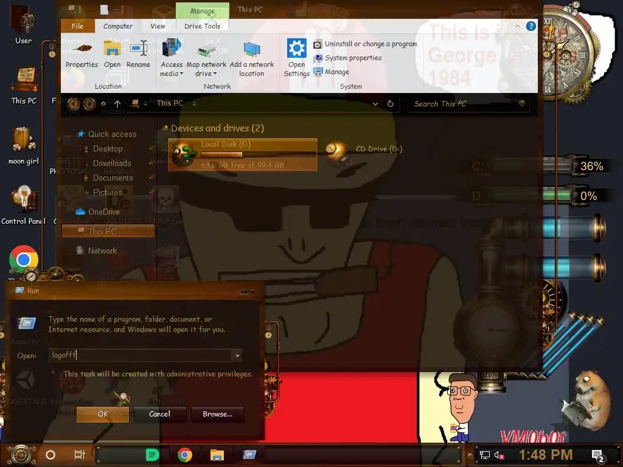Open the help icon in File Explorer
This screenshot has width=623, height=467.
(531, 26)
